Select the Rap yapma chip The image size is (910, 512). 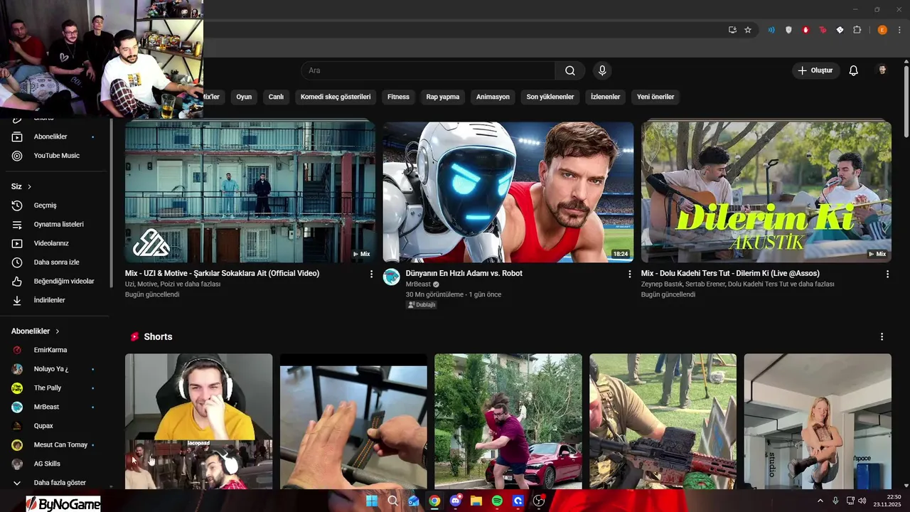coord(442,97)
